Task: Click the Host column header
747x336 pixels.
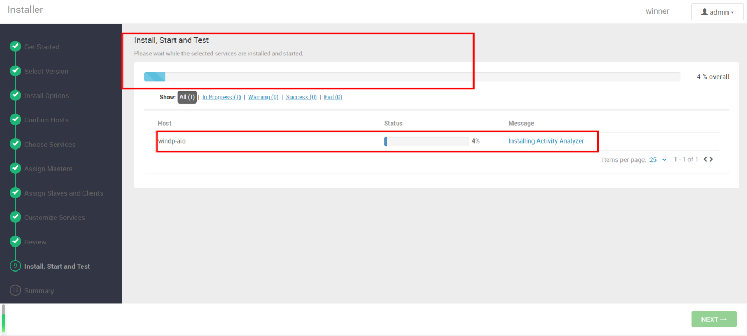Action: point(164,124)
